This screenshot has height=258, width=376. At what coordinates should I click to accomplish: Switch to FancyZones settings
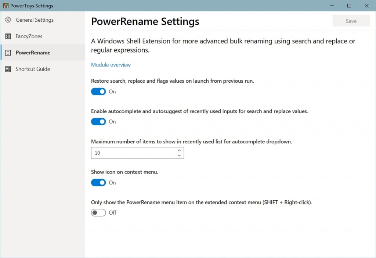pos(43,36)
